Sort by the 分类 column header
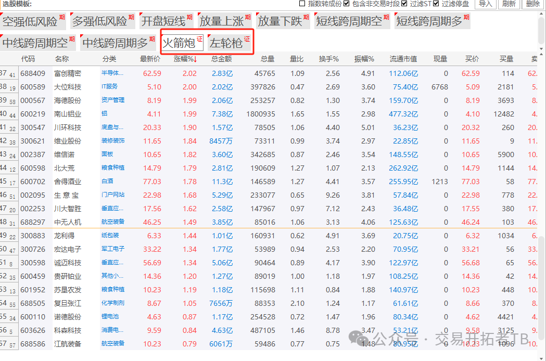This screenshot has height=361, width=546. pos(109,59)
